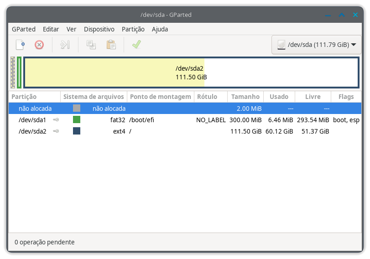Click the dark blue ext4 color swatch
Viewport: 370px width, 259px height.
tap(77, 131)
